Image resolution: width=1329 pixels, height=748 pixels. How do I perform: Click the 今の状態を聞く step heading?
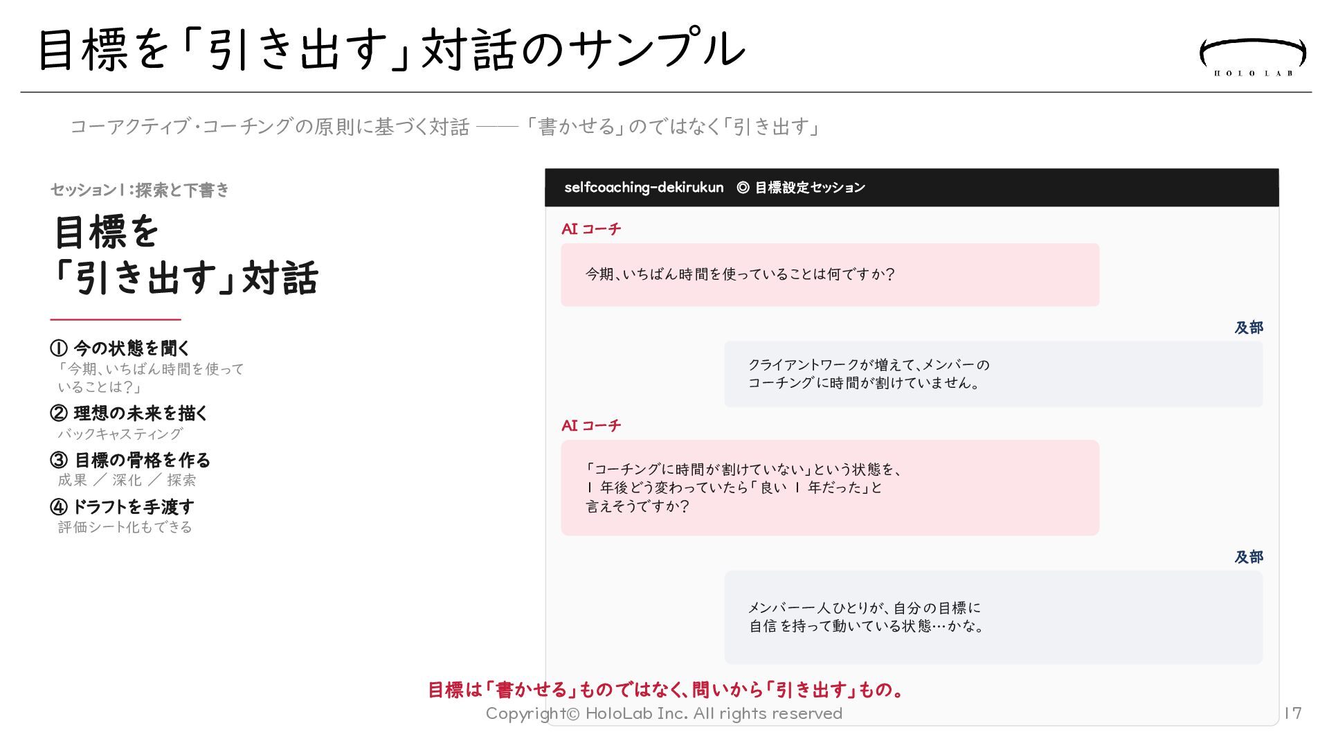pos(132,348)
